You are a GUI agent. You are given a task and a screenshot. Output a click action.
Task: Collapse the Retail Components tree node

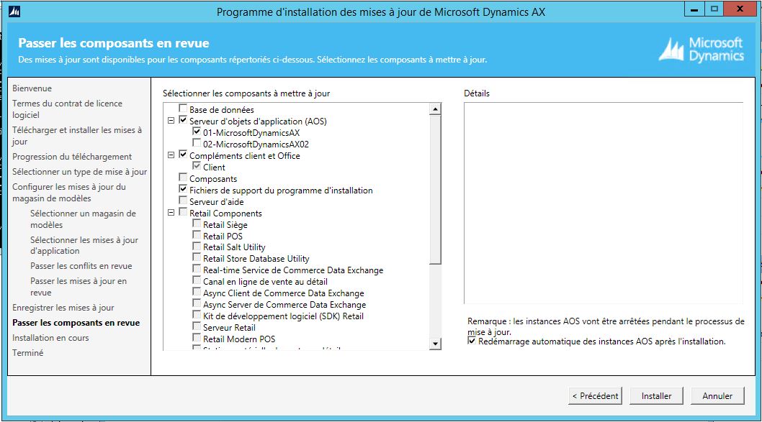point(171,213)
